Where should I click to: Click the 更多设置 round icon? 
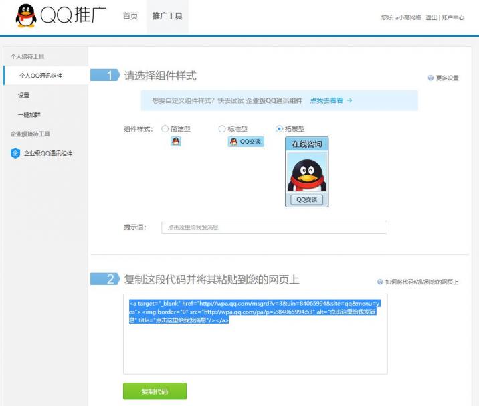(431, 78)
